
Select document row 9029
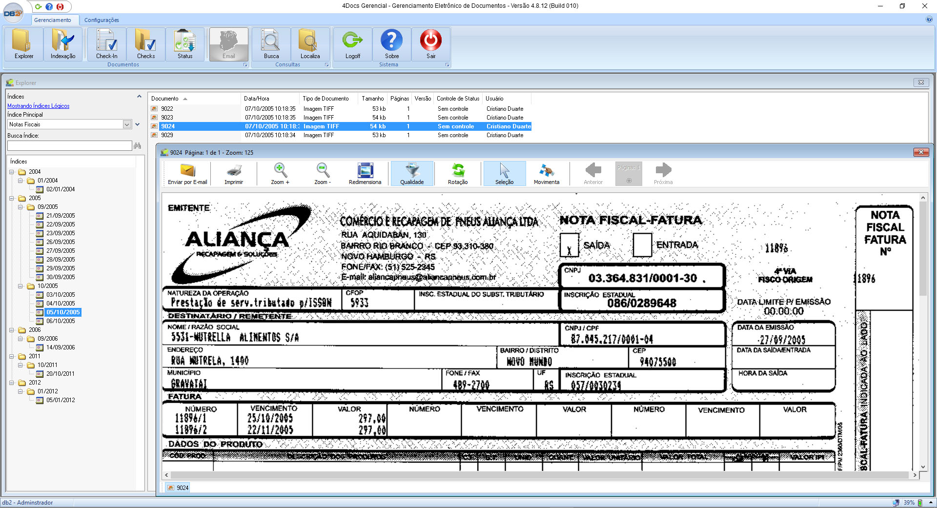[x=340, y=135]
